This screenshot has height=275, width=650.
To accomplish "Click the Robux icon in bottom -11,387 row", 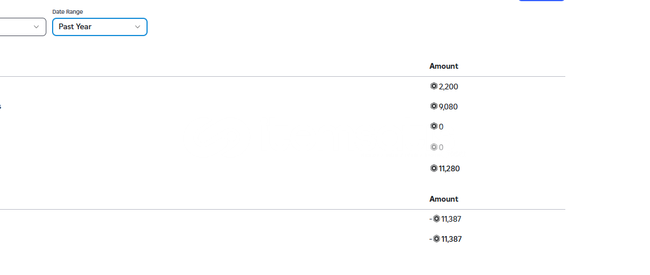I will tap(436, 239).
